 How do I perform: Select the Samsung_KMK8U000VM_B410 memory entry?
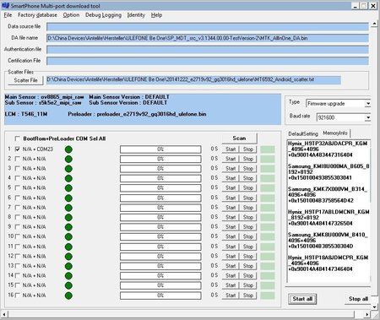click(328, 241)
